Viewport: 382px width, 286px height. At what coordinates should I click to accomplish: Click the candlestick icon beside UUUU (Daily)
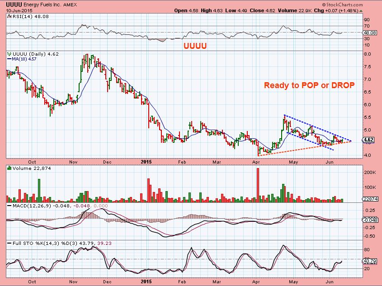pos(9,54)
